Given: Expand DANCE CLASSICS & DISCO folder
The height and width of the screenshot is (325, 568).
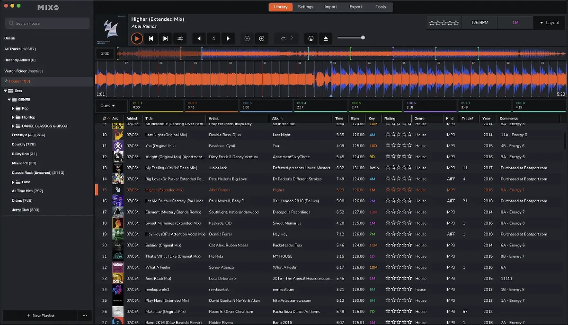Looking at the screenshot, I should (13, 126).
